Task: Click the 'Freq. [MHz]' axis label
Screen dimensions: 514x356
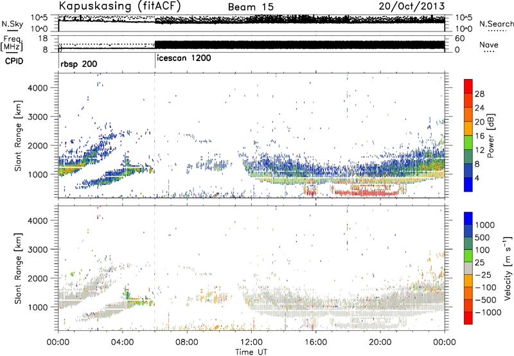Action: [x=12, y=44]
